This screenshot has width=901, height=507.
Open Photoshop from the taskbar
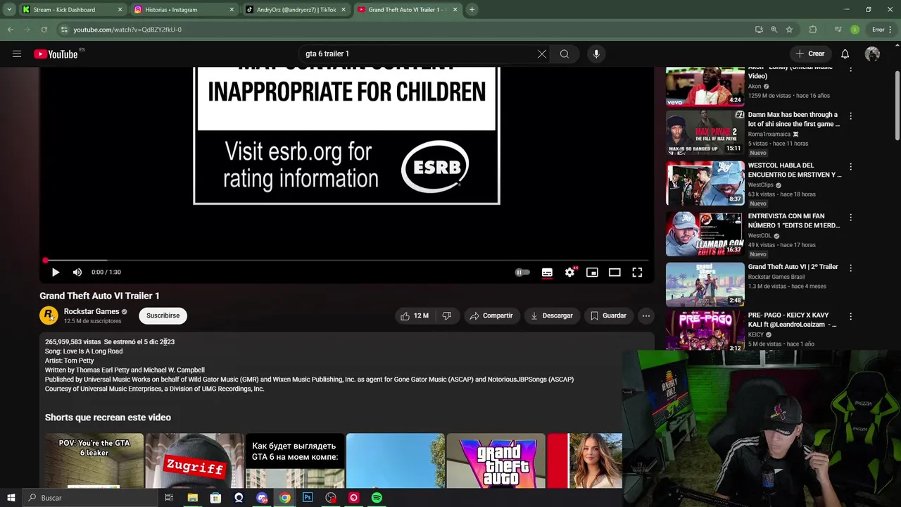[308, 498]
